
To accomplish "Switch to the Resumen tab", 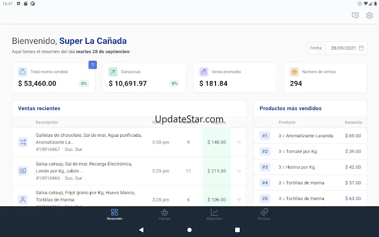I will 114,215.
